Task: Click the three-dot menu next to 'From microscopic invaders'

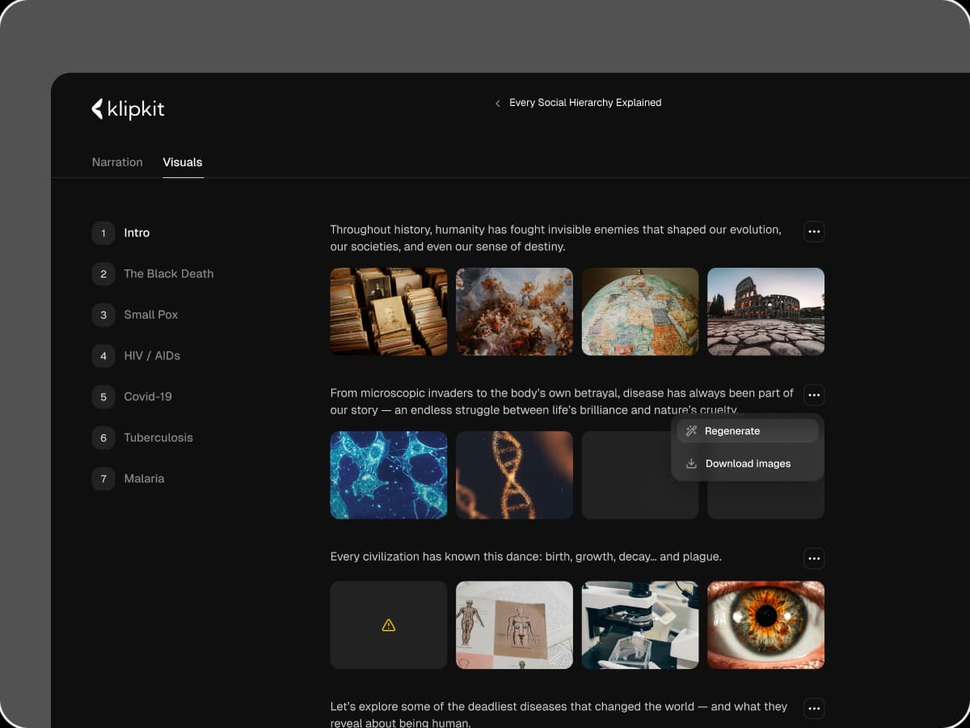Action: [x=814, y=395]
